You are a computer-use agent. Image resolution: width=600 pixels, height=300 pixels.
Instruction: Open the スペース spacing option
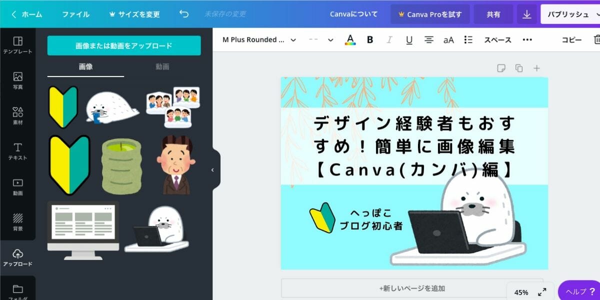coord(497,39)
